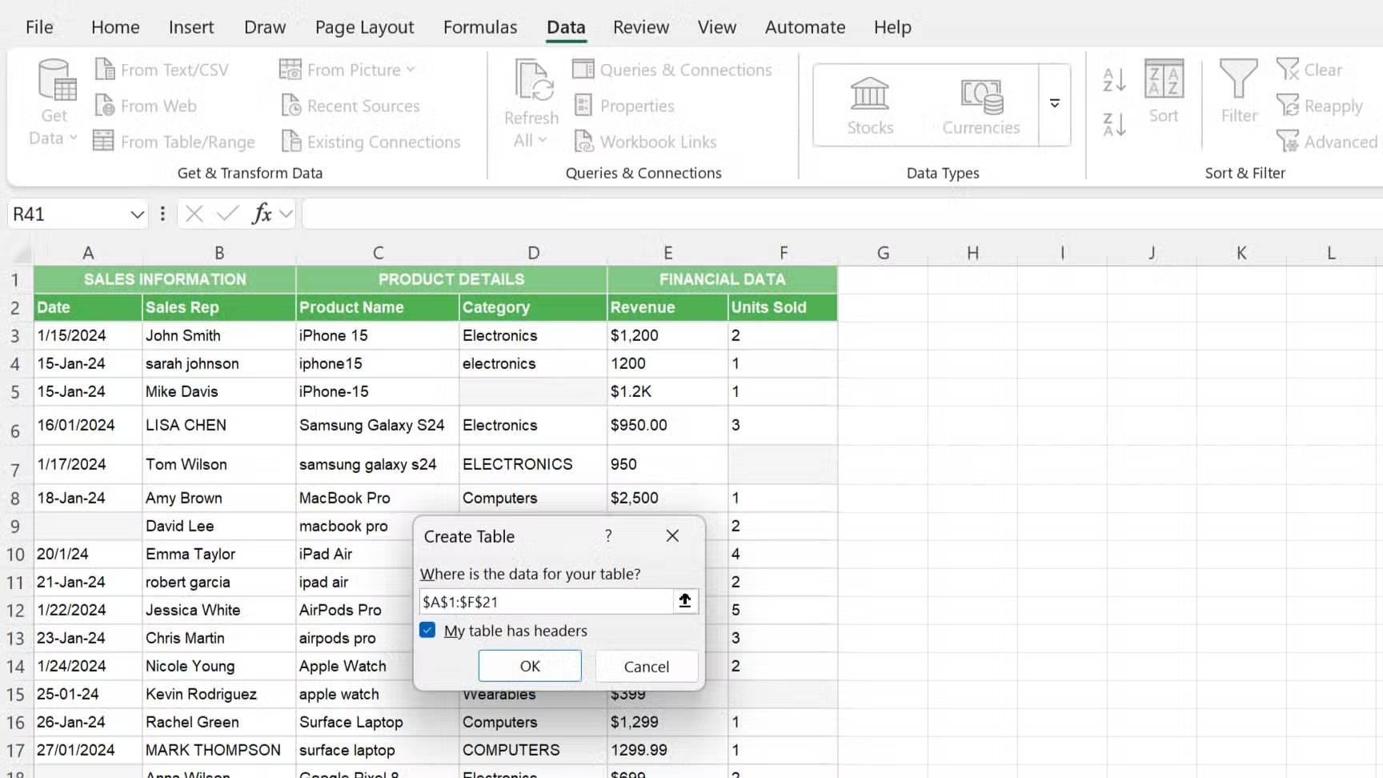The height and width of the screenshot is (778, 1383).
Task: Click the collapse range selector in dialog
Action: pyautogui.click(x=685, y=601)
